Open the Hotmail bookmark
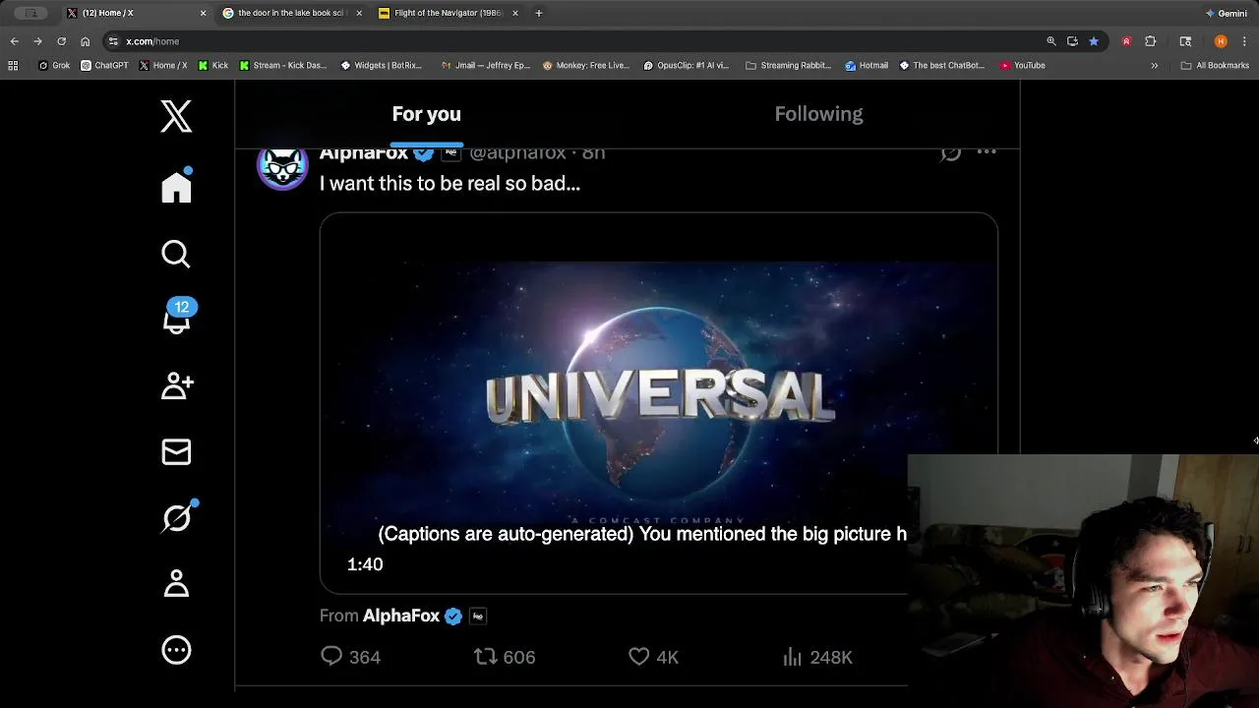Viewport: 1259px width, 708px height. point(867,66)
